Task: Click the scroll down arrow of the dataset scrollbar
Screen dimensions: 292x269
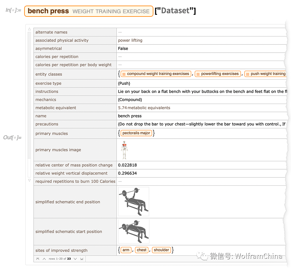Action: (x=29, y=180)
